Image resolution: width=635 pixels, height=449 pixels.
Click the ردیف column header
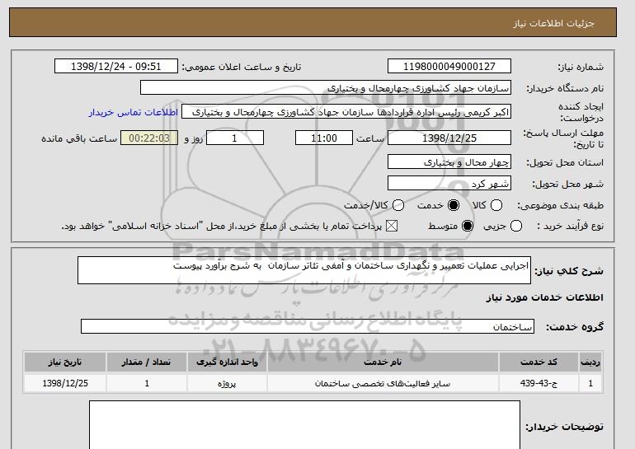(x=590, y=362)
